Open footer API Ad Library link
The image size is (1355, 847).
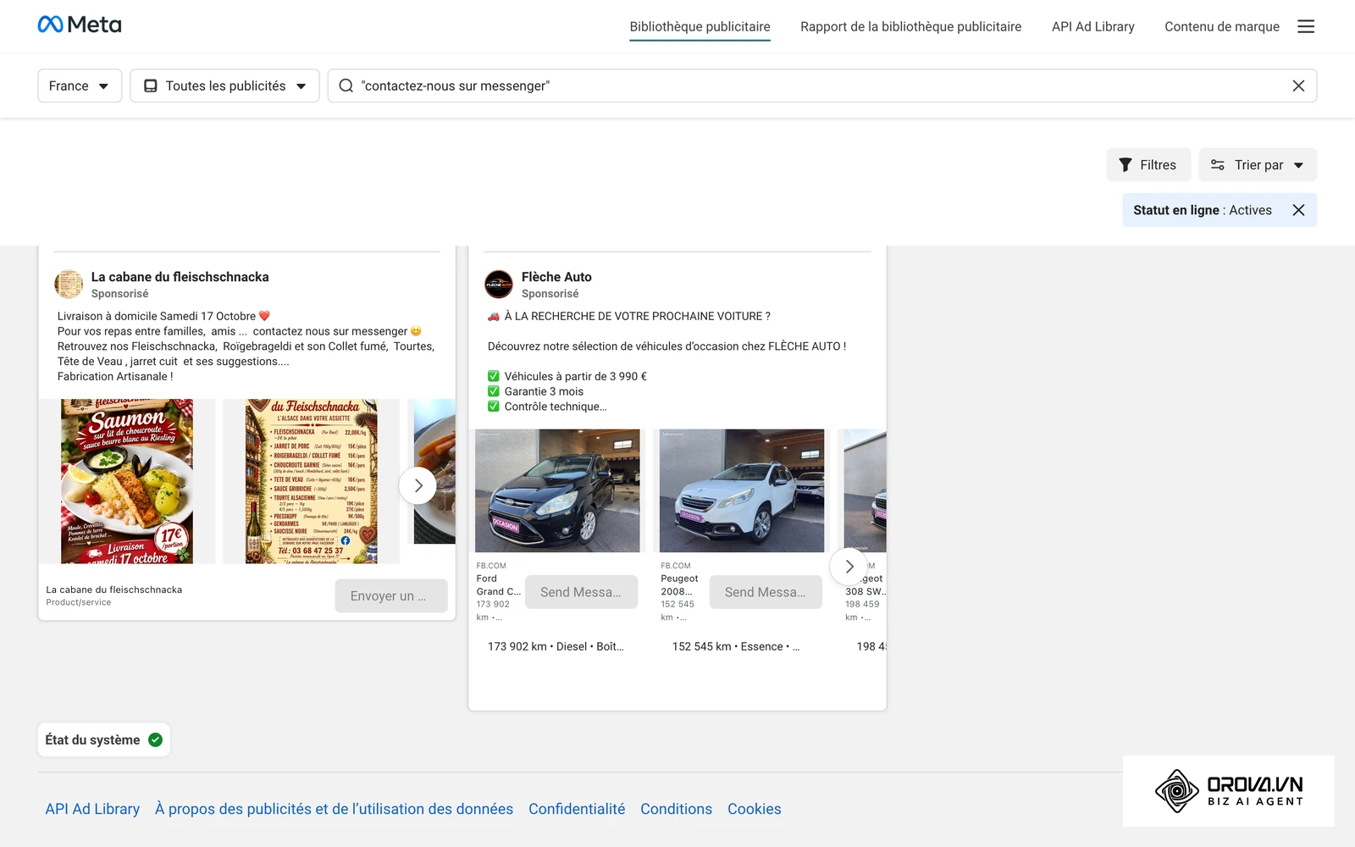[x=92, y=809]
